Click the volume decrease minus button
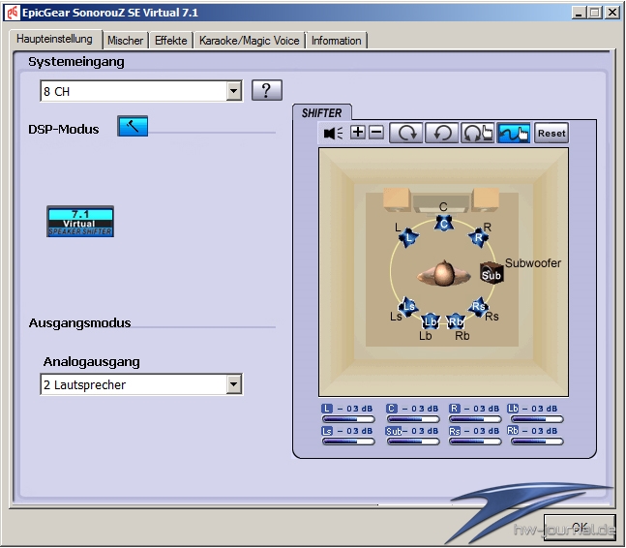This screenshot has height=548, width=626. point(376,133)
